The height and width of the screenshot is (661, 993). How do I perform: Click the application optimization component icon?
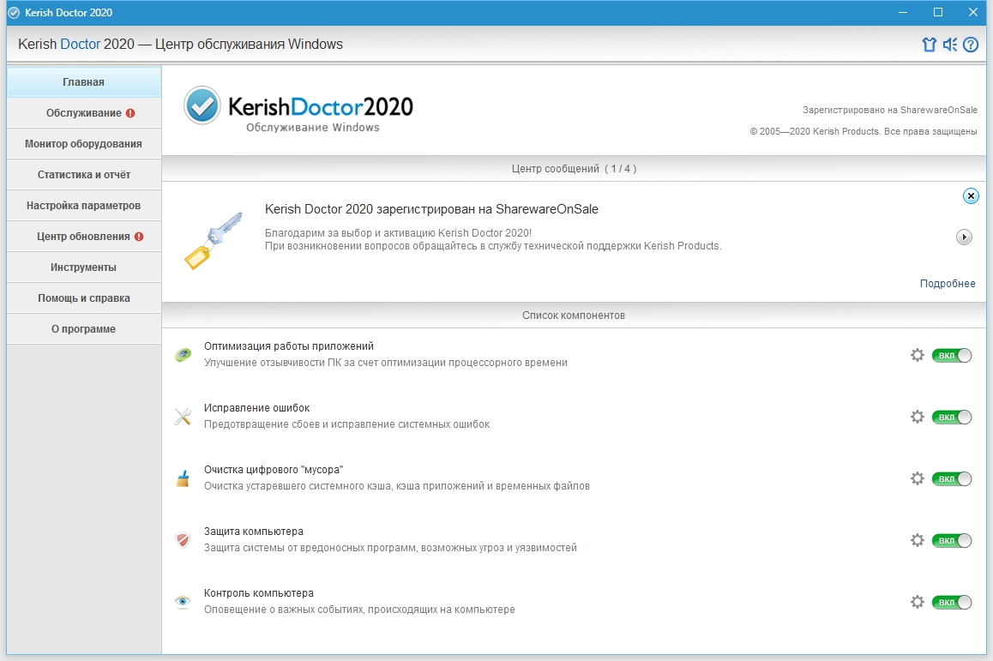[x=183, y=355]
